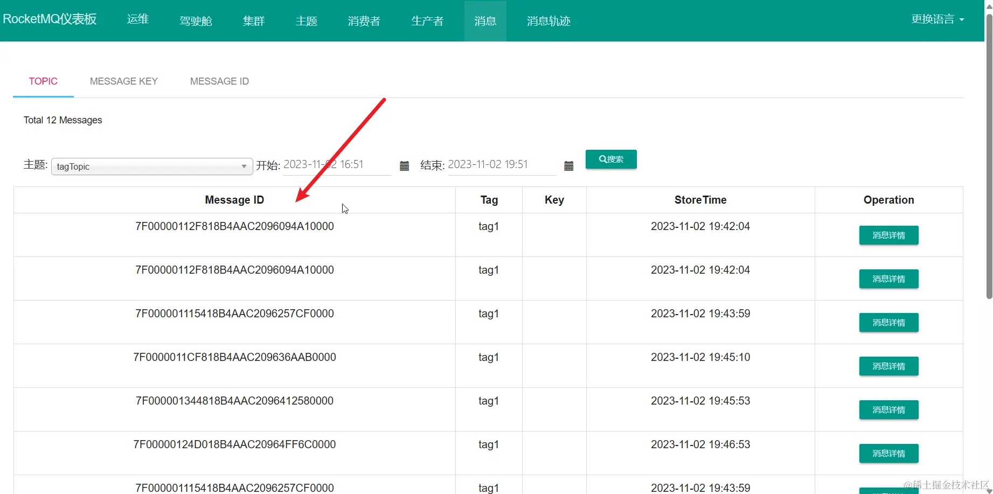Click tag1 in the 19:45:53 row
This screenshot has width=993, height=494.
[489, 401]
